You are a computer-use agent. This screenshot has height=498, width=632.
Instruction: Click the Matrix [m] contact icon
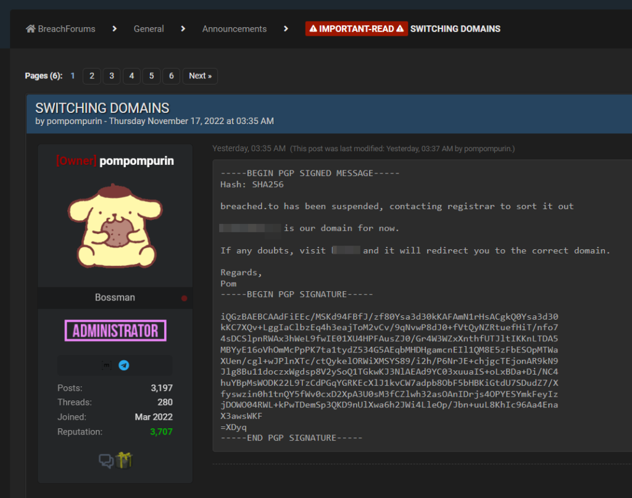pos(106,365)
